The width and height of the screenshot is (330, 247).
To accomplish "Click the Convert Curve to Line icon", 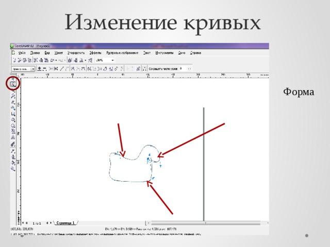I will click(x=62, y=69).
